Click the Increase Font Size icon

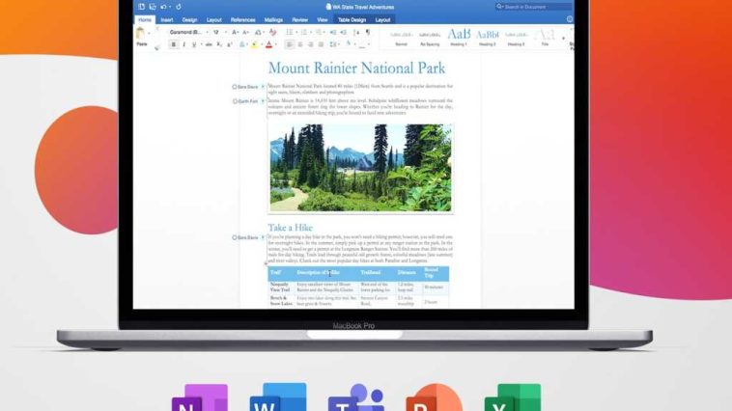tap(235, 32)
